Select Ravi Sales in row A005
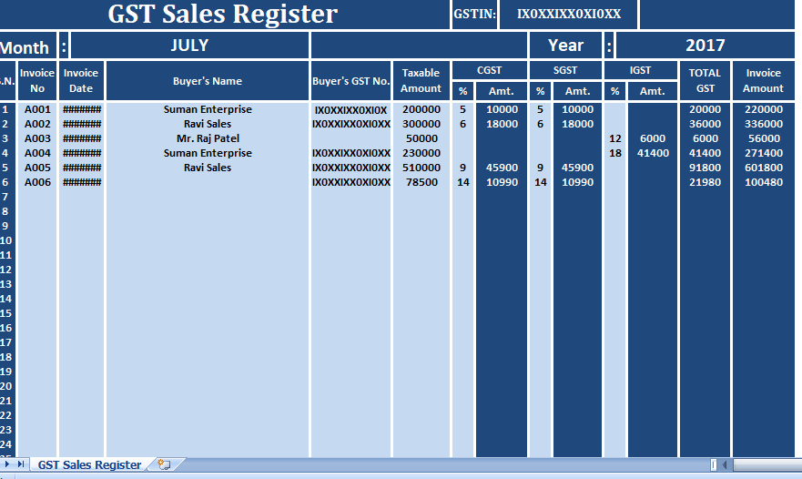Image resolution: width=802 pixels, height=479 pixels. [x=208, y=168]
